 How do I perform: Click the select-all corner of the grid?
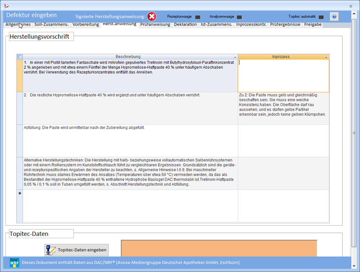(x=19, y=57)
